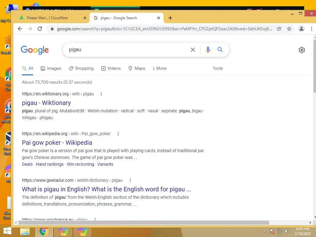The image size is (316, 237).
Task: Open options menu for Wiktionary result
Action: [x=101, y=94]
